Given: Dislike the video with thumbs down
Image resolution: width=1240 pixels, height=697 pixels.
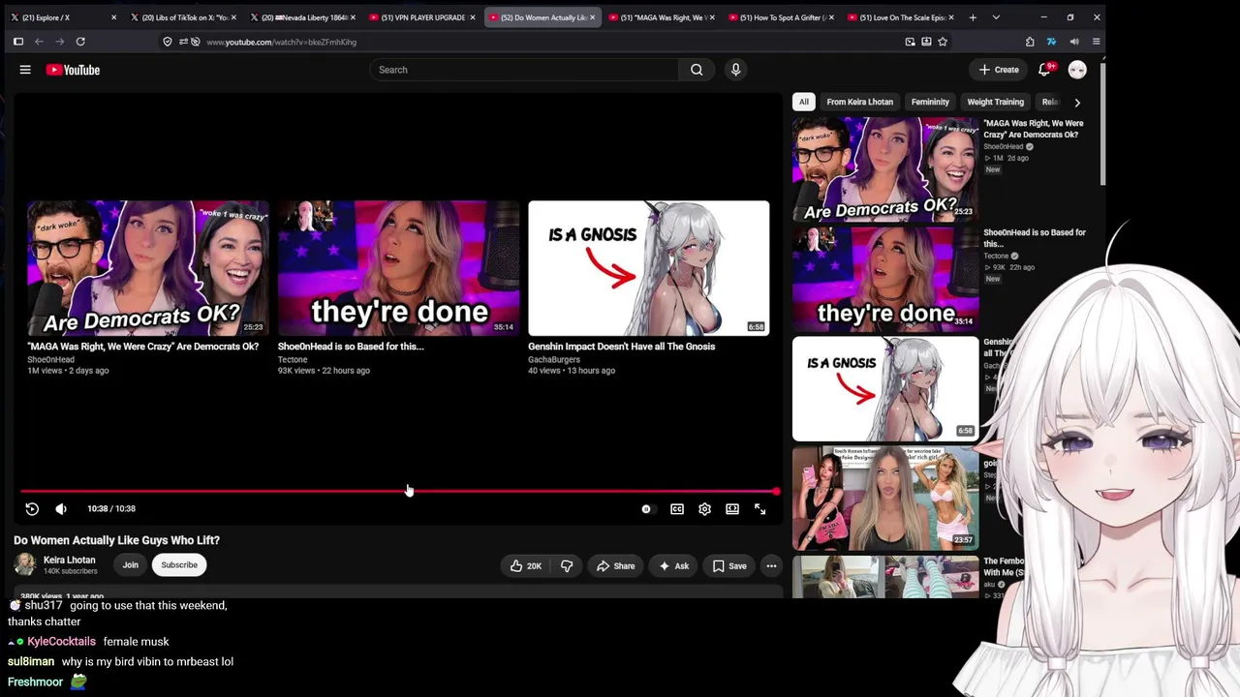Looking at the screenshot, I should point(567,566).
